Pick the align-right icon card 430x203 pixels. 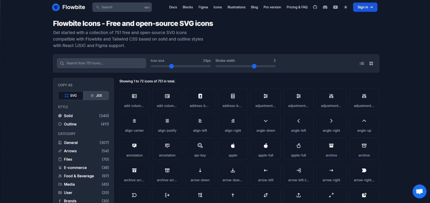coord(233,124)
